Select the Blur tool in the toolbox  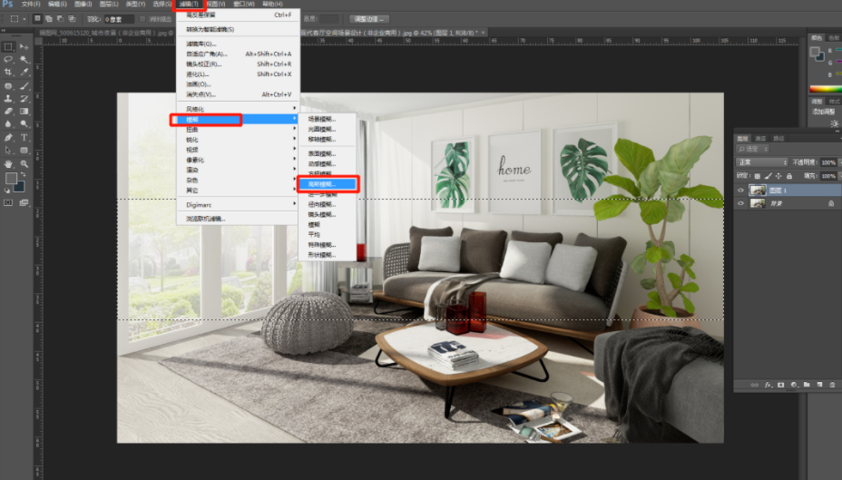click(8, 124)
